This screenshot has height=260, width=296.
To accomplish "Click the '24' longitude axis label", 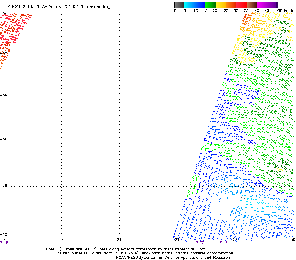I will [177, 240].
